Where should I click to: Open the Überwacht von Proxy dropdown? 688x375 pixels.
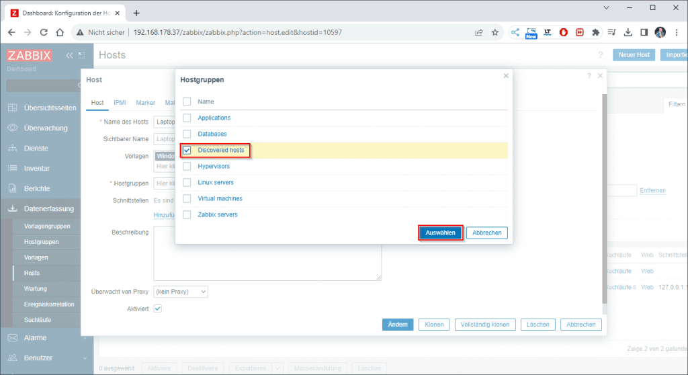180,292
